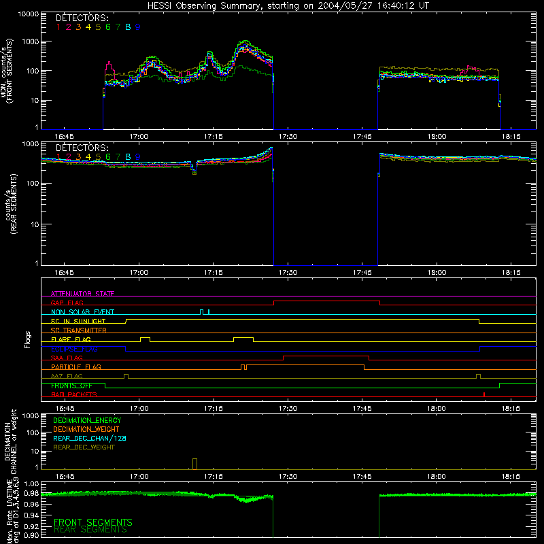Click the 17:45 time label under the decimation panel
Image resolution: width=544 pixels, height=544 pixels.
[x=362, y=477]
